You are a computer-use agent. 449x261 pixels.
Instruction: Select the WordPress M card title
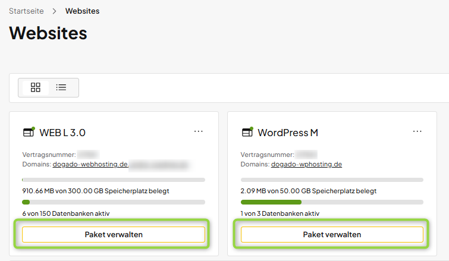[x=288, y=133]
